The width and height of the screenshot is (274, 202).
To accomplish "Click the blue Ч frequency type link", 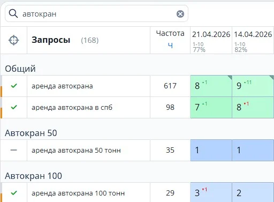I will [x=170, y=46].
